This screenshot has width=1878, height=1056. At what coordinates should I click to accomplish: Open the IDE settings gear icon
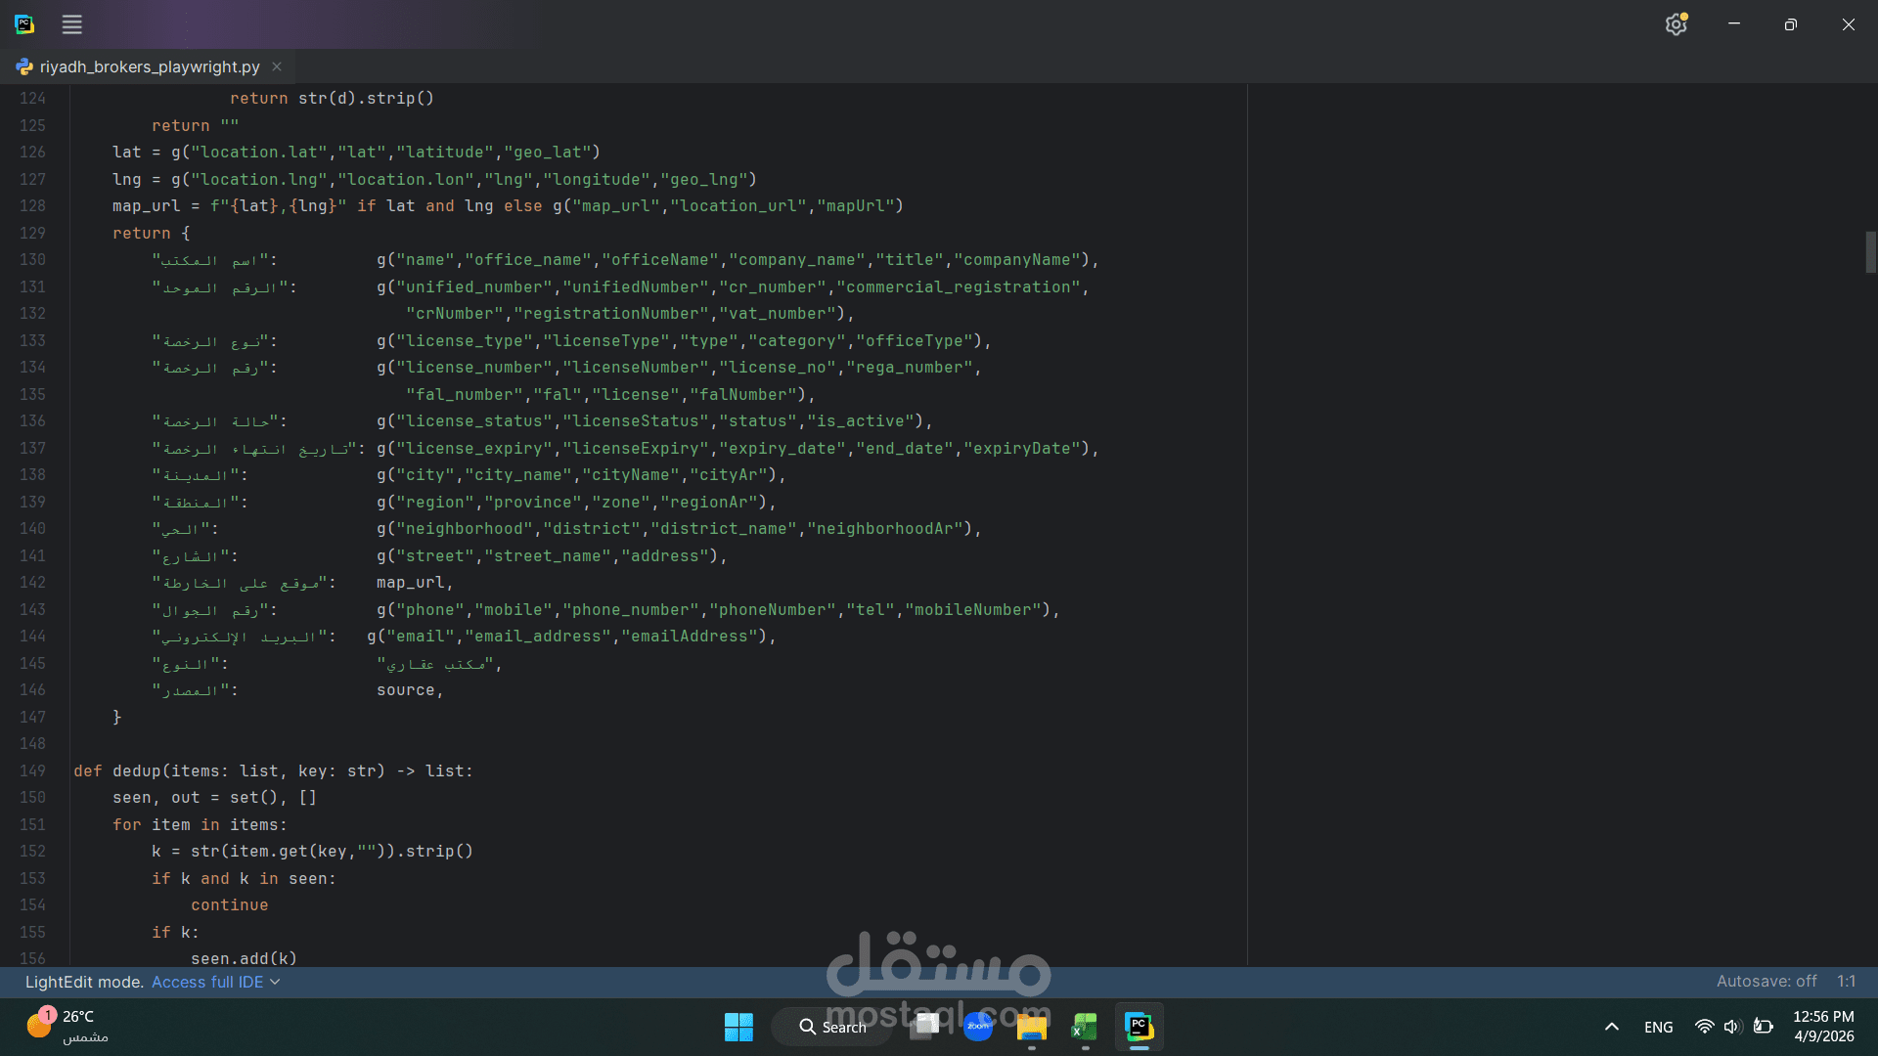click(x=1676, y=24)
